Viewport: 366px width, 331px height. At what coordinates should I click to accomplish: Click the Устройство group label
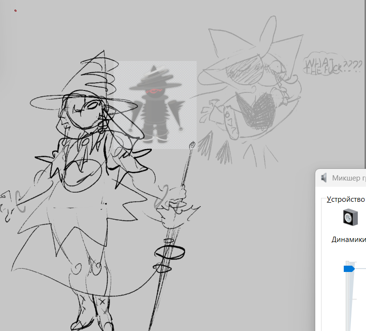[345, 199]
